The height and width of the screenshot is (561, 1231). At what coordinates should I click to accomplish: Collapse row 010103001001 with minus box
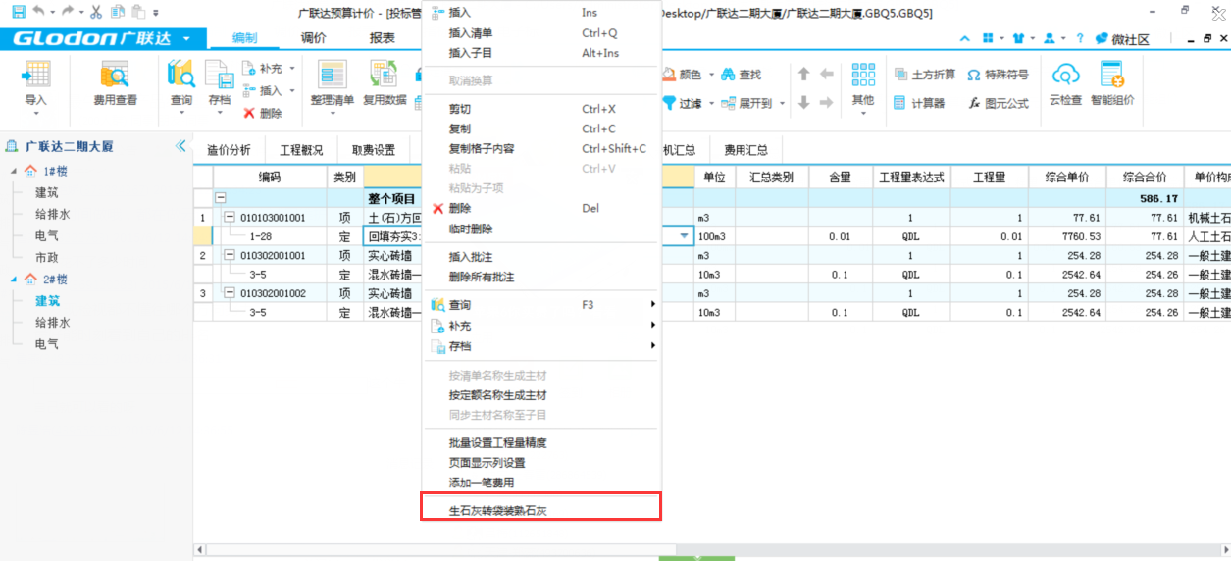pos(231,218)
